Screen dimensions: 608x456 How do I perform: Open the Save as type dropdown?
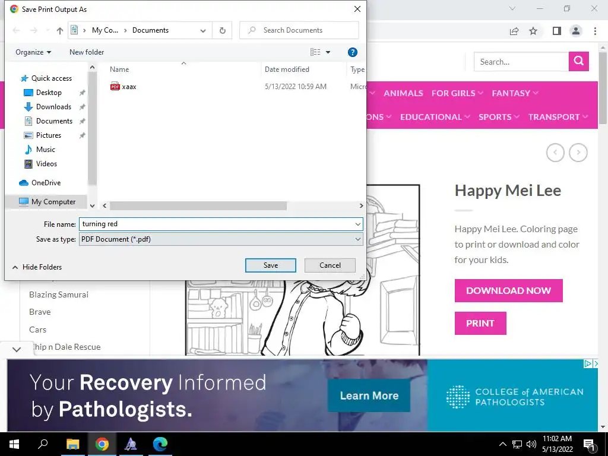pos(221,239)
